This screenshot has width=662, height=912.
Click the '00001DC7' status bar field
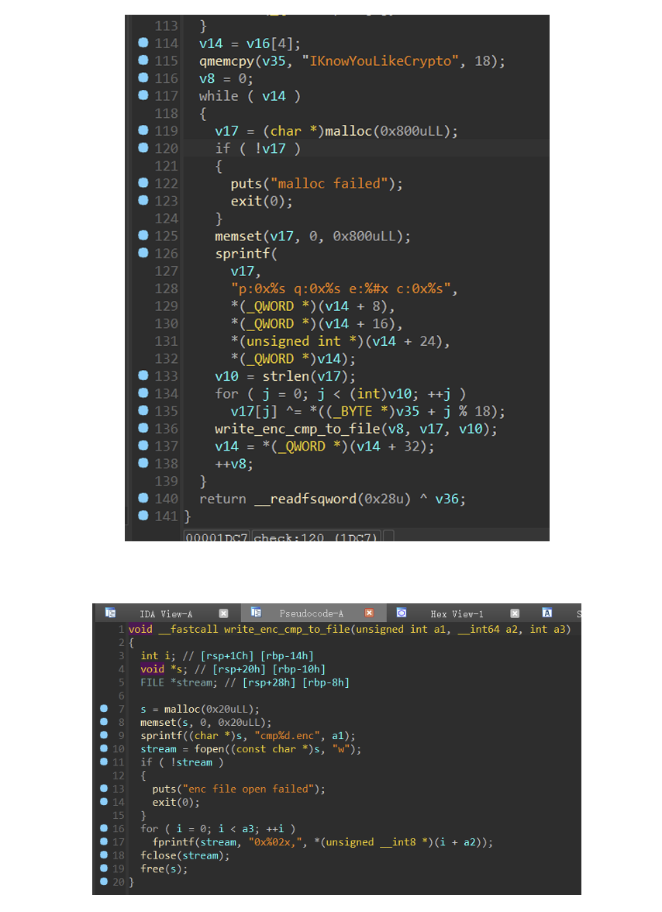216,537
